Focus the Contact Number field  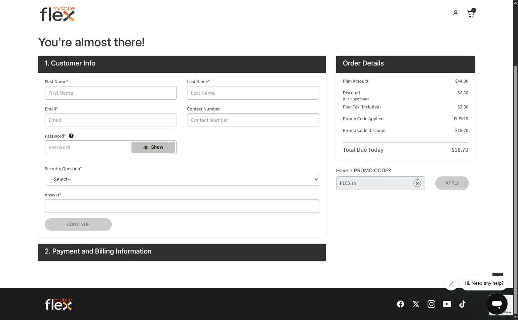pos(253,120)
